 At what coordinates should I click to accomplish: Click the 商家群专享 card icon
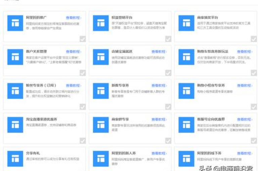[x=101, y=125]
